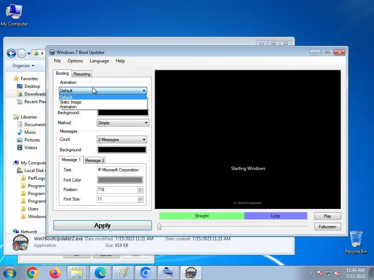Switch to the Resuming tab
The height and width of the screenshot is (280, 374).
(x=82, y=74)
